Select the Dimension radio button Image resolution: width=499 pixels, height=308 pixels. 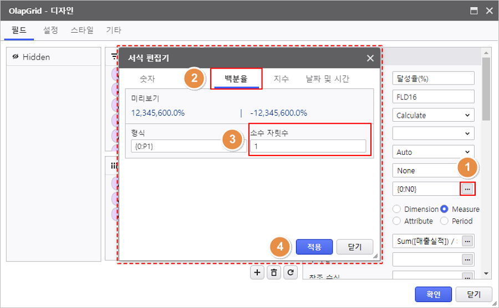pos(397,210)
